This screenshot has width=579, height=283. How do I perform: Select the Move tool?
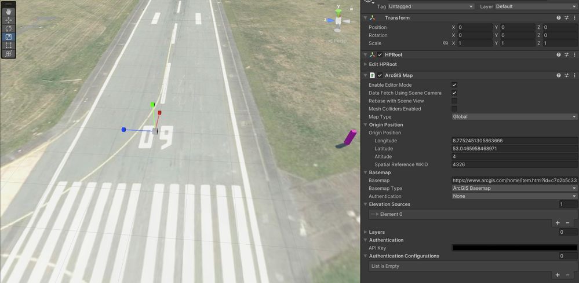9,20
